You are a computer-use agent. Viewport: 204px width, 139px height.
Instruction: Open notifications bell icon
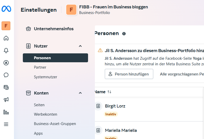pyautogui.click(x=6, y=50)
